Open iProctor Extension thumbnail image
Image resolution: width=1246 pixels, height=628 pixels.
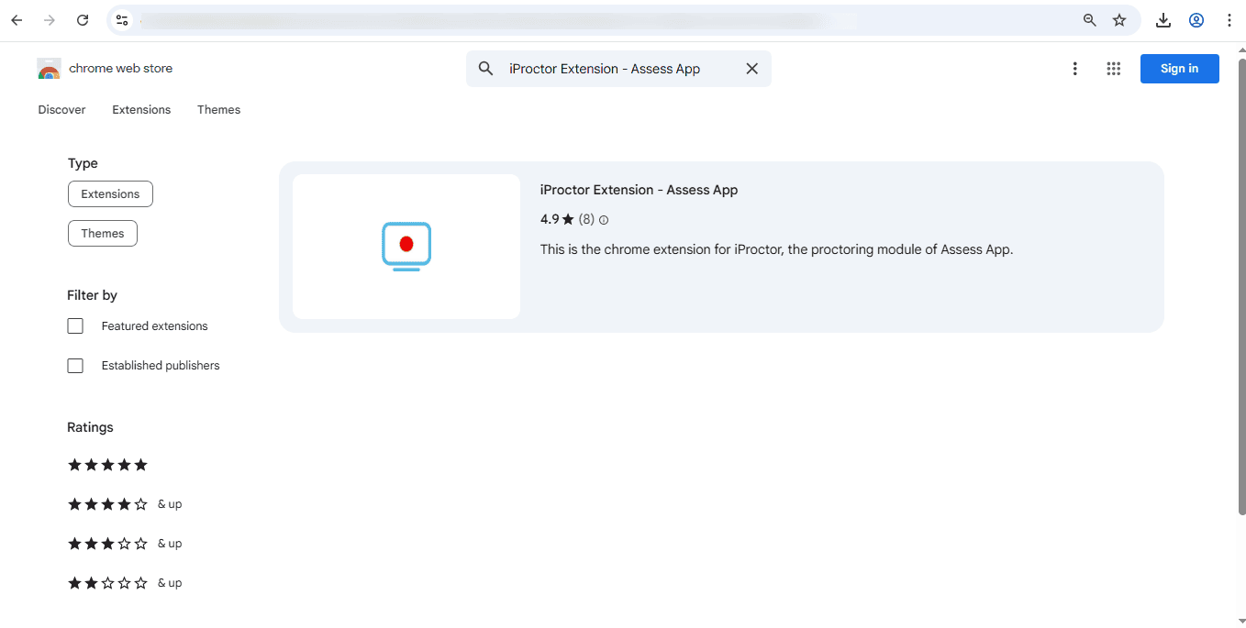click(x=406, y=247)
